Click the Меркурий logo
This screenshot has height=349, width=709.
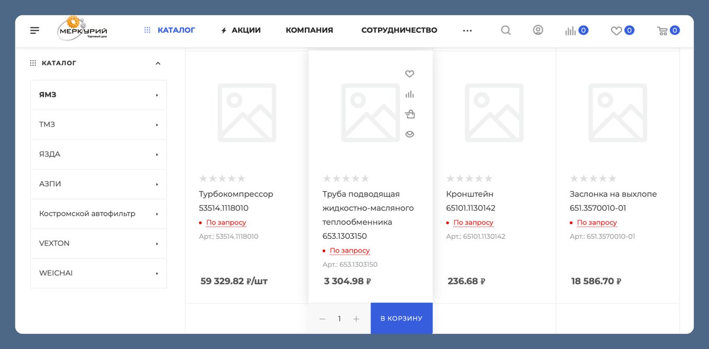point(82,30)
